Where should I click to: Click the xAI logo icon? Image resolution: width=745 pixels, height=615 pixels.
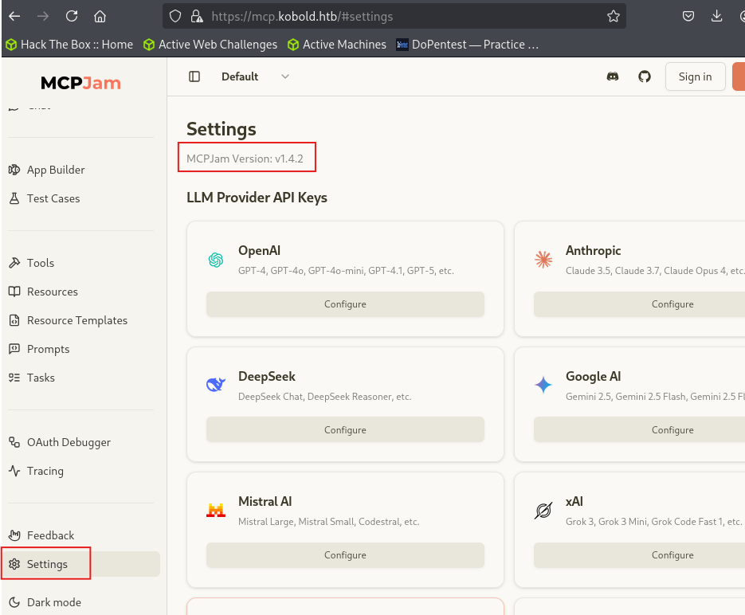[543, 511]
